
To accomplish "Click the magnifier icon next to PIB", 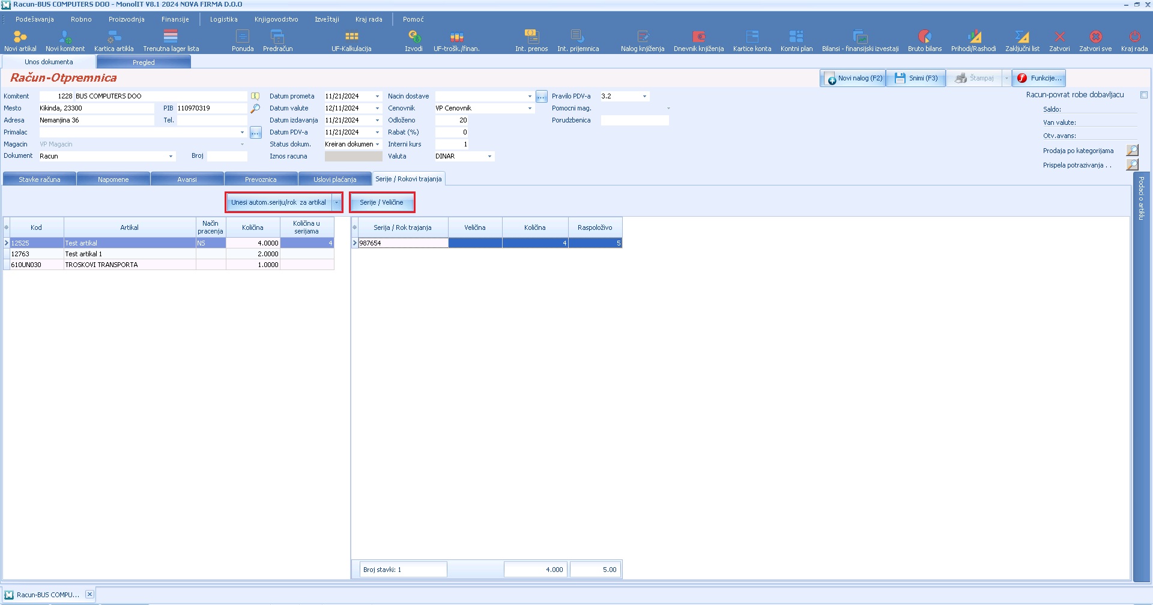I will click(x=255, y=108).
